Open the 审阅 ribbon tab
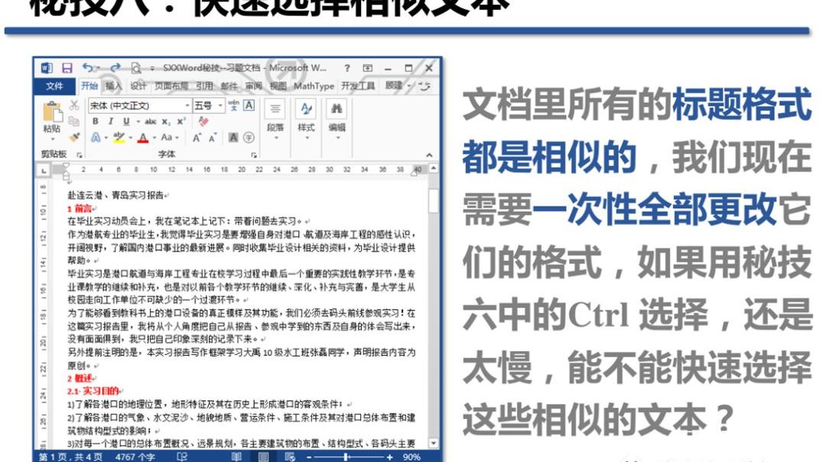Image resolution: width=823 pixels, height=462 pixels. (x=252, y=86)
